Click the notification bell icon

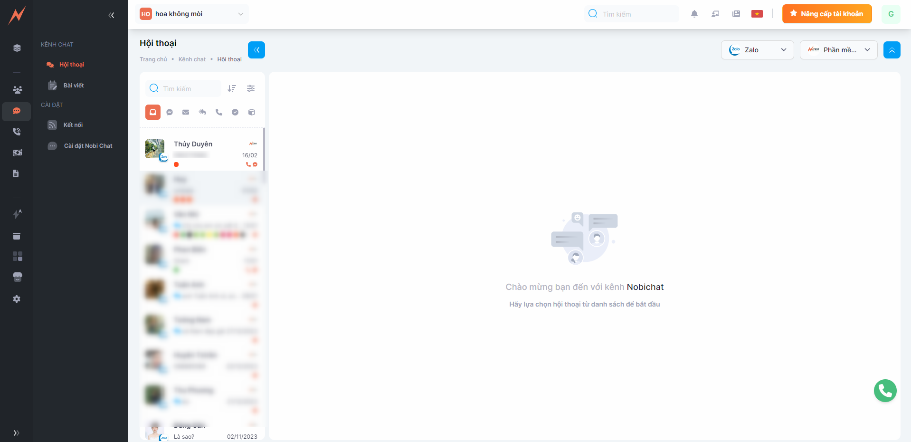pyautogui.click(x=694, y=14)
